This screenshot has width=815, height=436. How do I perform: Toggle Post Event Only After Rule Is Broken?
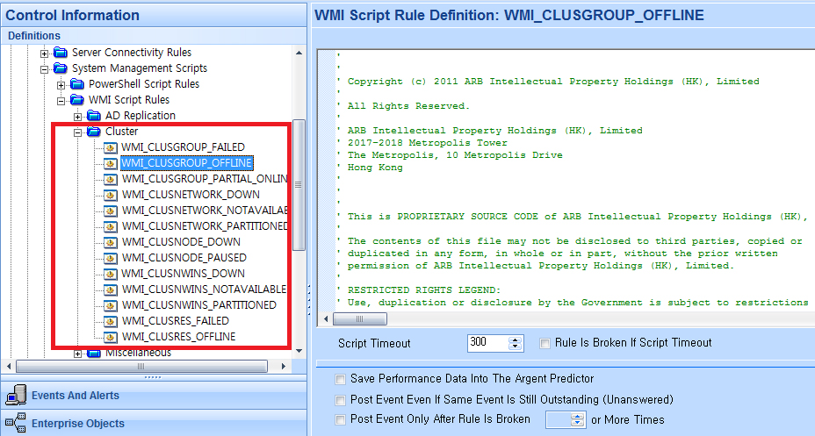pyautogui.click(x=340, y=419)
